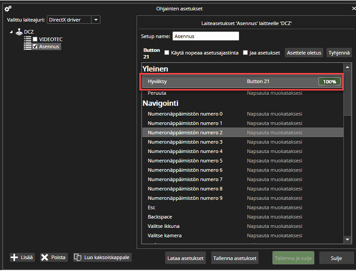Image resolution: width=356 pixels, height=271 pixels.
Task: Click the duplicate icon for Luo kaksoiskappale
Action: pyautogui.click(x=77, y=257)
